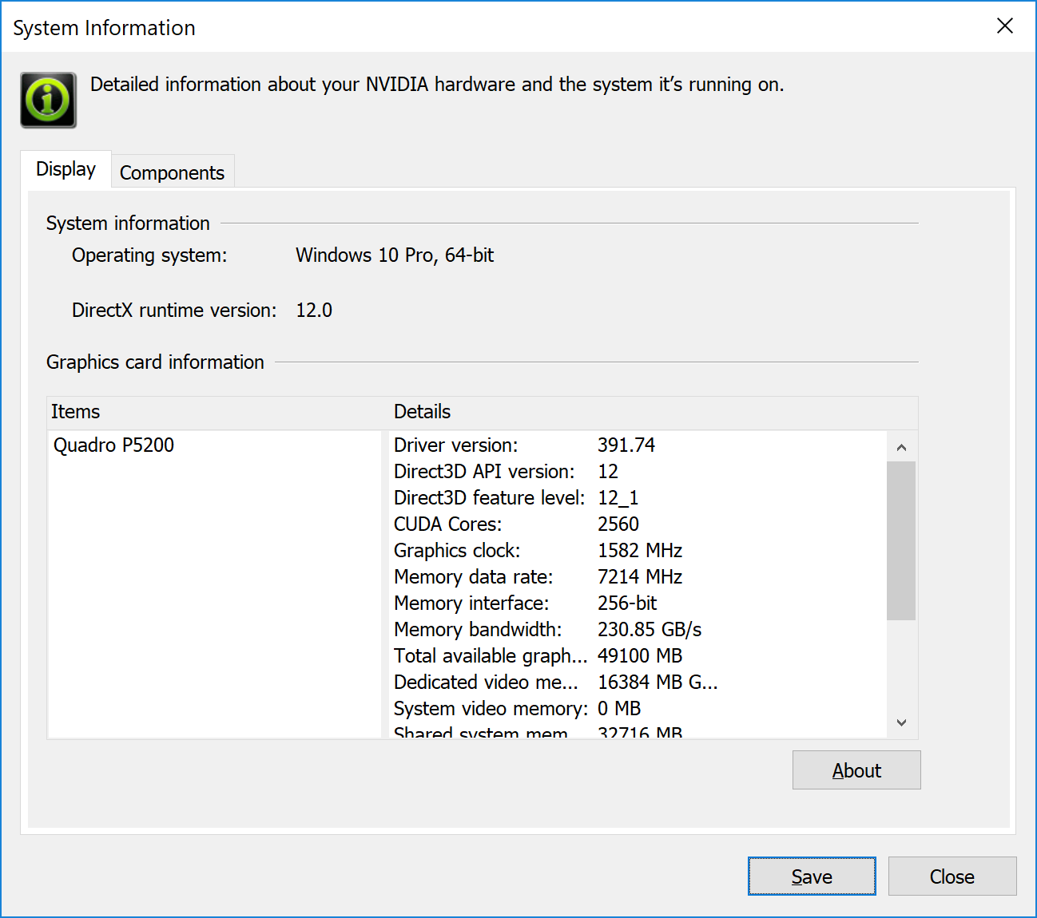
Task: Click the System information section heading
Action: [x=128, y=224]
